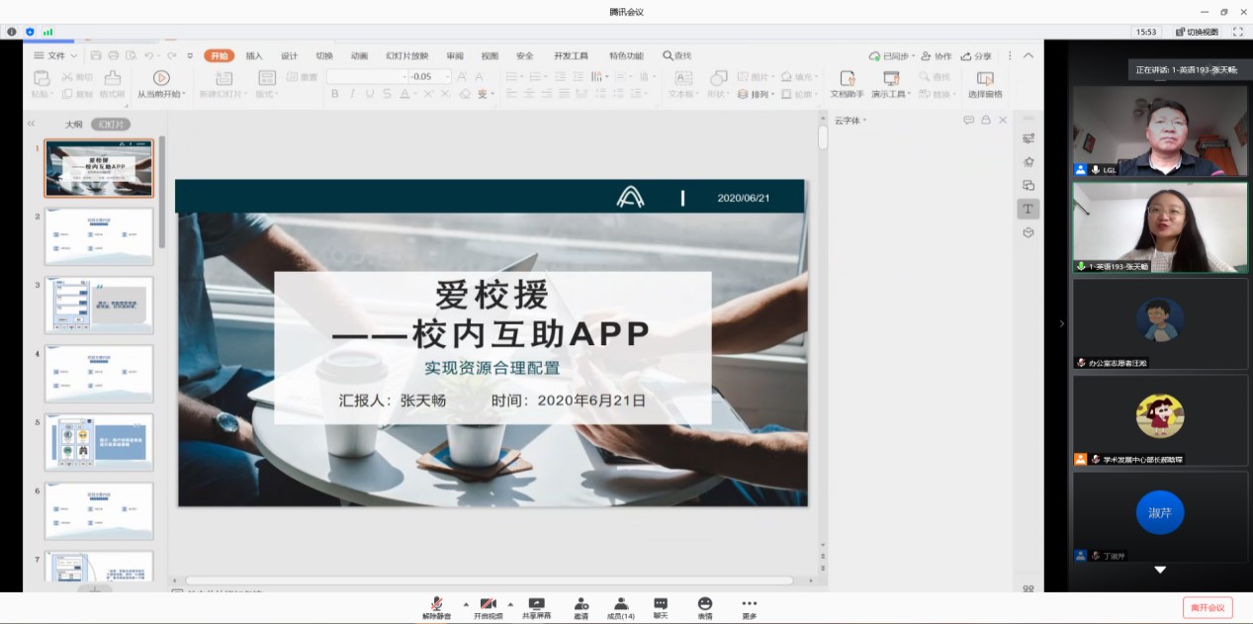This screenshot has width=1253, height=624.
Task: Expand the arrow beside 开启视频 for video options
Action: coord(510,603)
